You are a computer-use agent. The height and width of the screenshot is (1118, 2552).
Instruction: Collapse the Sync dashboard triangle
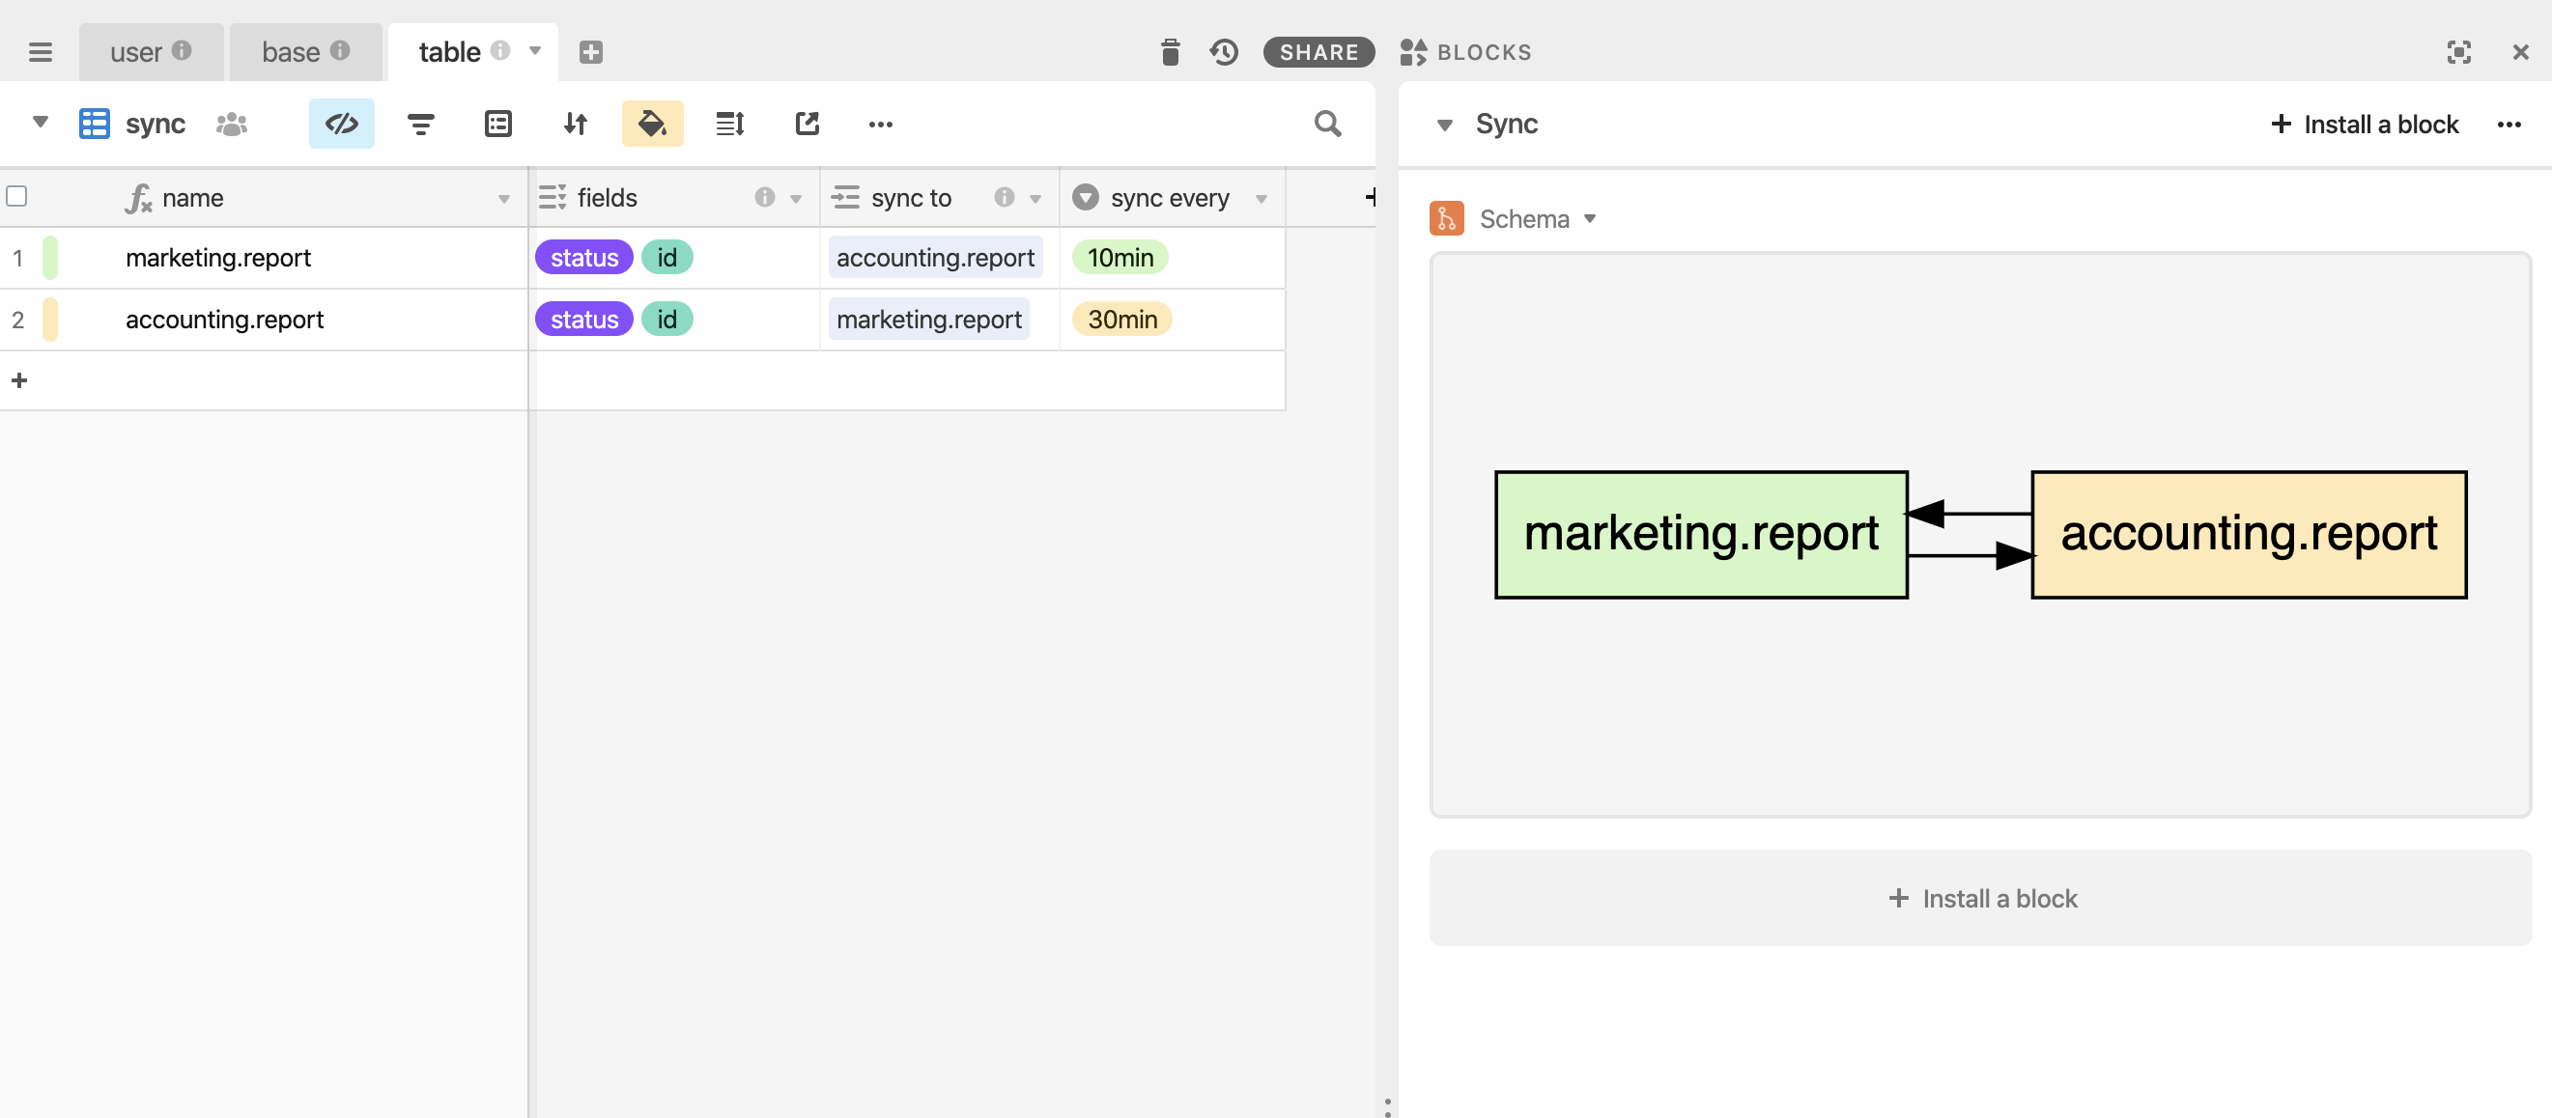point(1444,125)
